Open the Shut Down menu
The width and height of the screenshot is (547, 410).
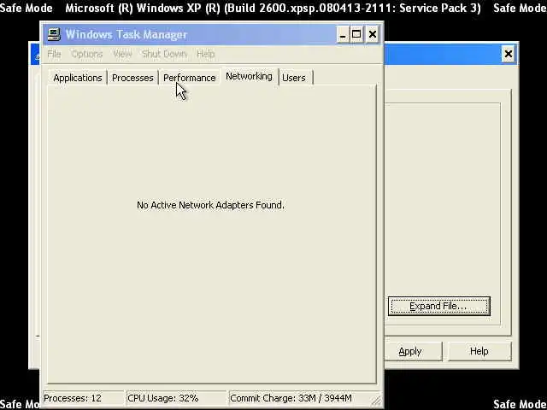click(x=164, y=54)
